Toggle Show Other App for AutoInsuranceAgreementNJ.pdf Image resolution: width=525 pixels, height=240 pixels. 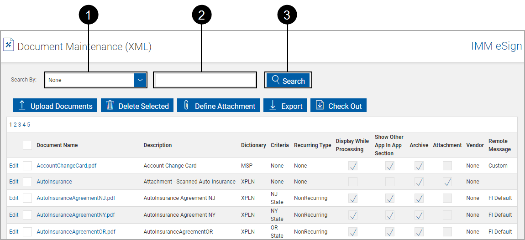(389, 198)
